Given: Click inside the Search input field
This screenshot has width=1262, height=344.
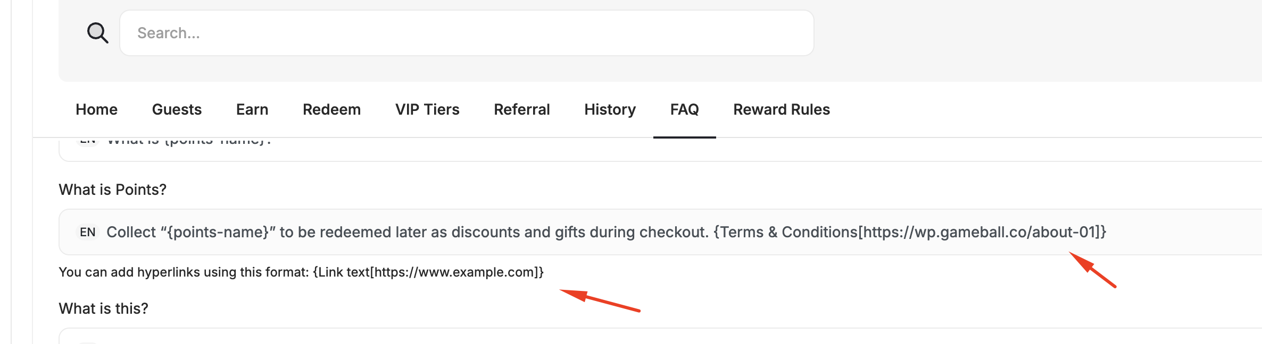Looking at the screenshot, I should tap(466, 33).
